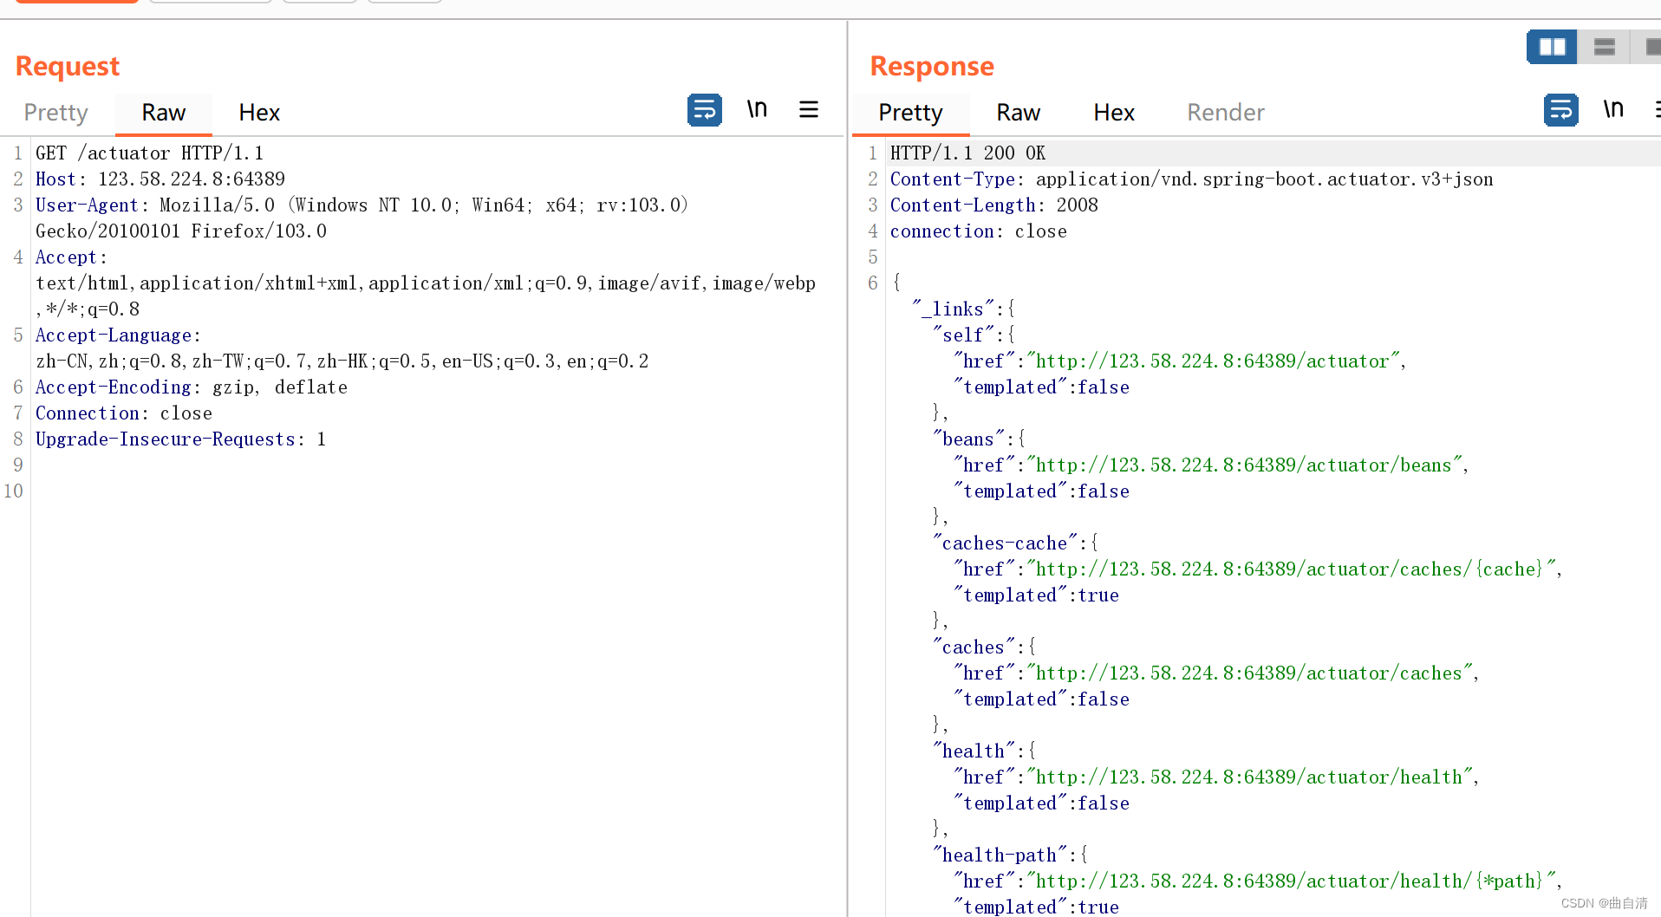The image size is (1661, 917).
Task: Show non-printable characters in Request panel
Action: pyautogui.click(x=757, y=109)
